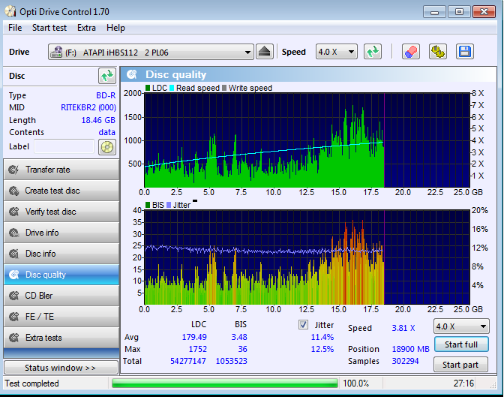
Task: Open Verify test disc panel
Action: (61, 212)
